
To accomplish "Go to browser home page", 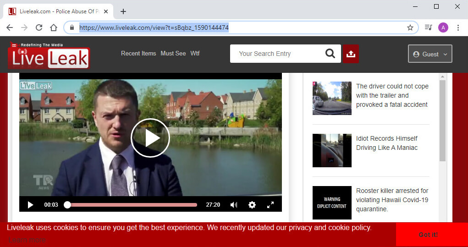I will pos(54,27).
